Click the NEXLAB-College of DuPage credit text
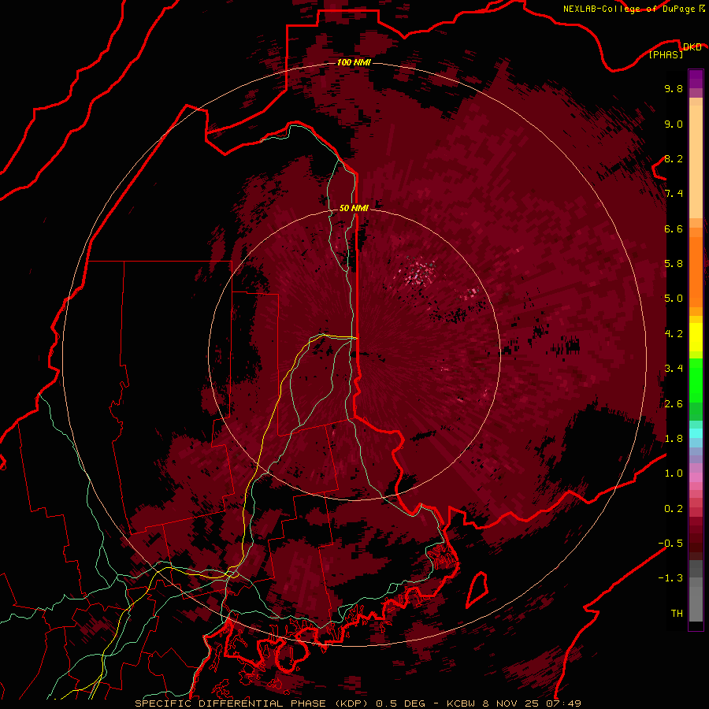709x709 pixels. click(629, 9)
